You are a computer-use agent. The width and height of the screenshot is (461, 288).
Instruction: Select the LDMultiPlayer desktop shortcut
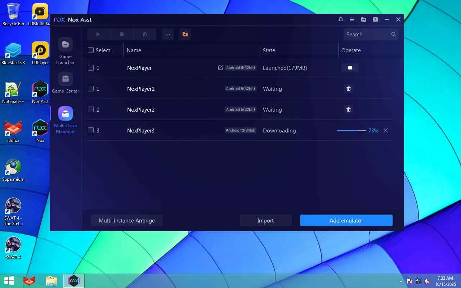(40, 15)
